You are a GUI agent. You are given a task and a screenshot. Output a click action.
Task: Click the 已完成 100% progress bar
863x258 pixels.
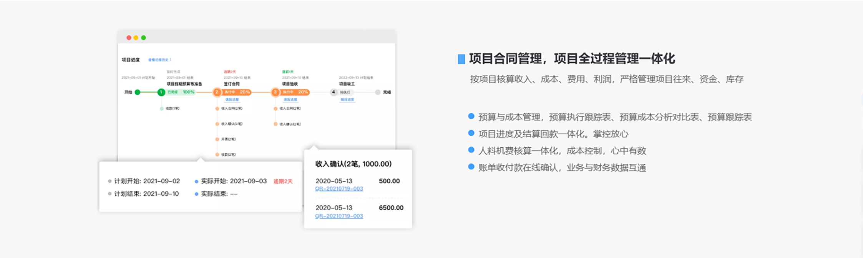(181, 92)
